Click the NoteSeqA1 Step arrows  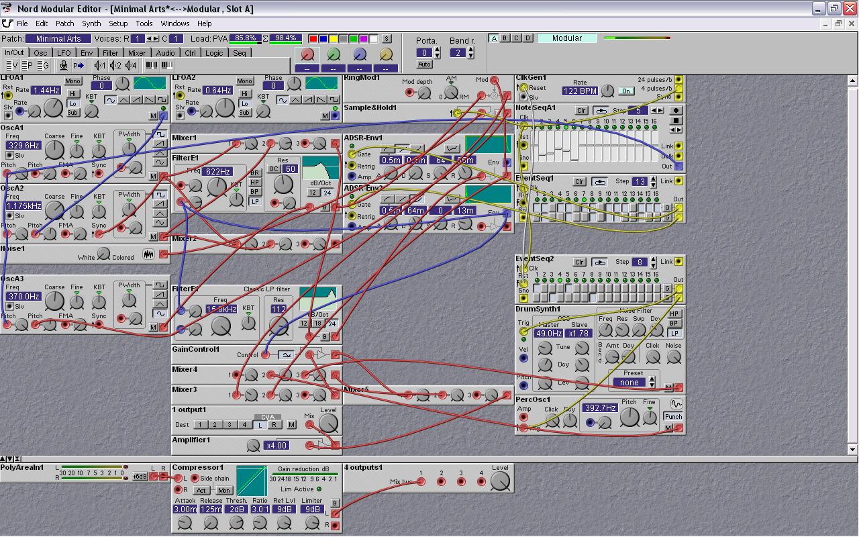(657, 111)
